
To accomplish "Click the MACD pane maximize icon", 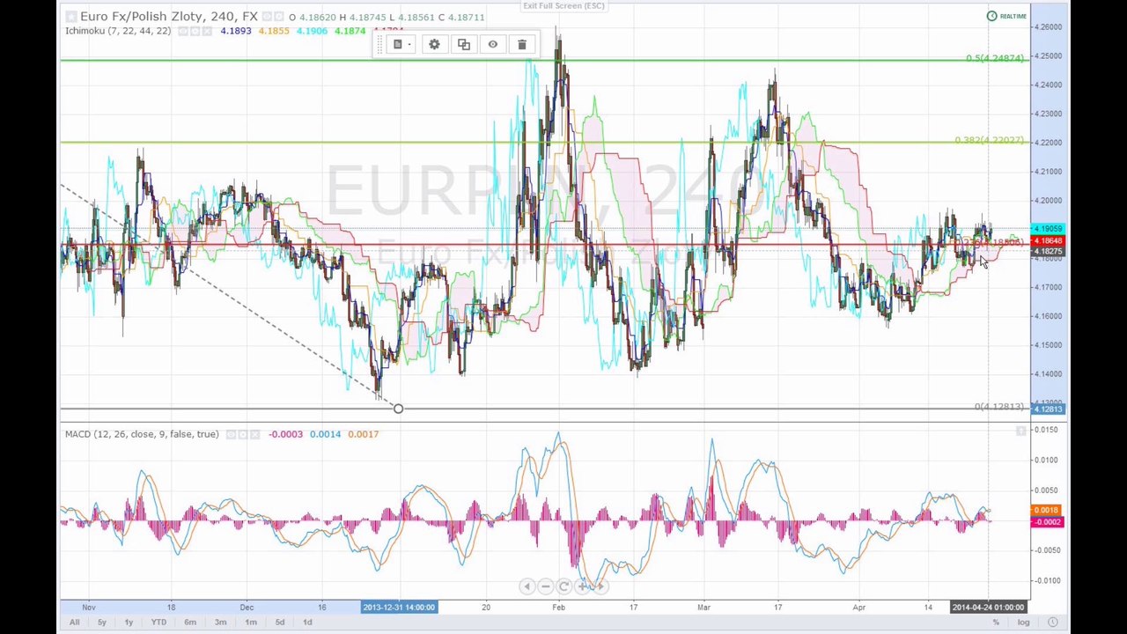I will (1020, 431).
